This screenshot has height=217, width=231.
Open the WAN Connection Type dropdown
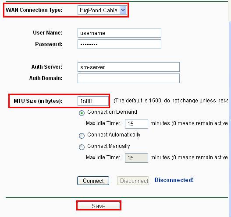102,10
